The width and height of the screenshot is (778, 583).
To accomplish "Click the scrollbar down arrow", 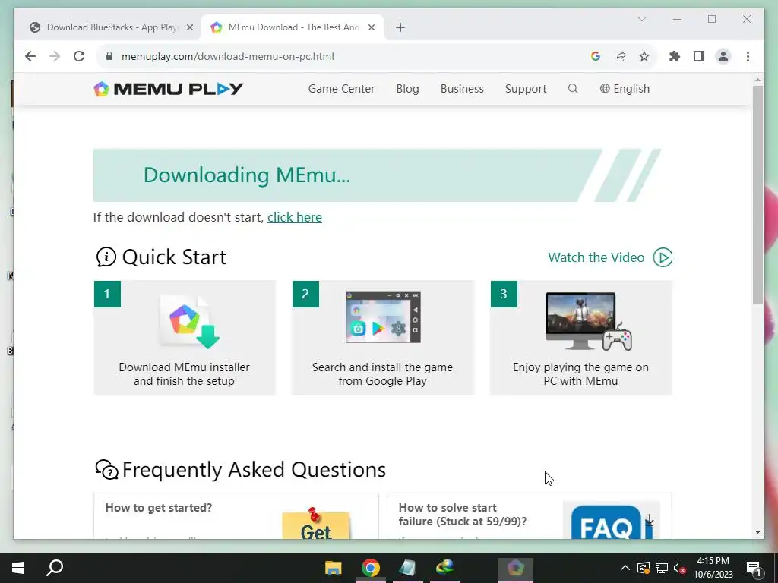I will [757, 532].
